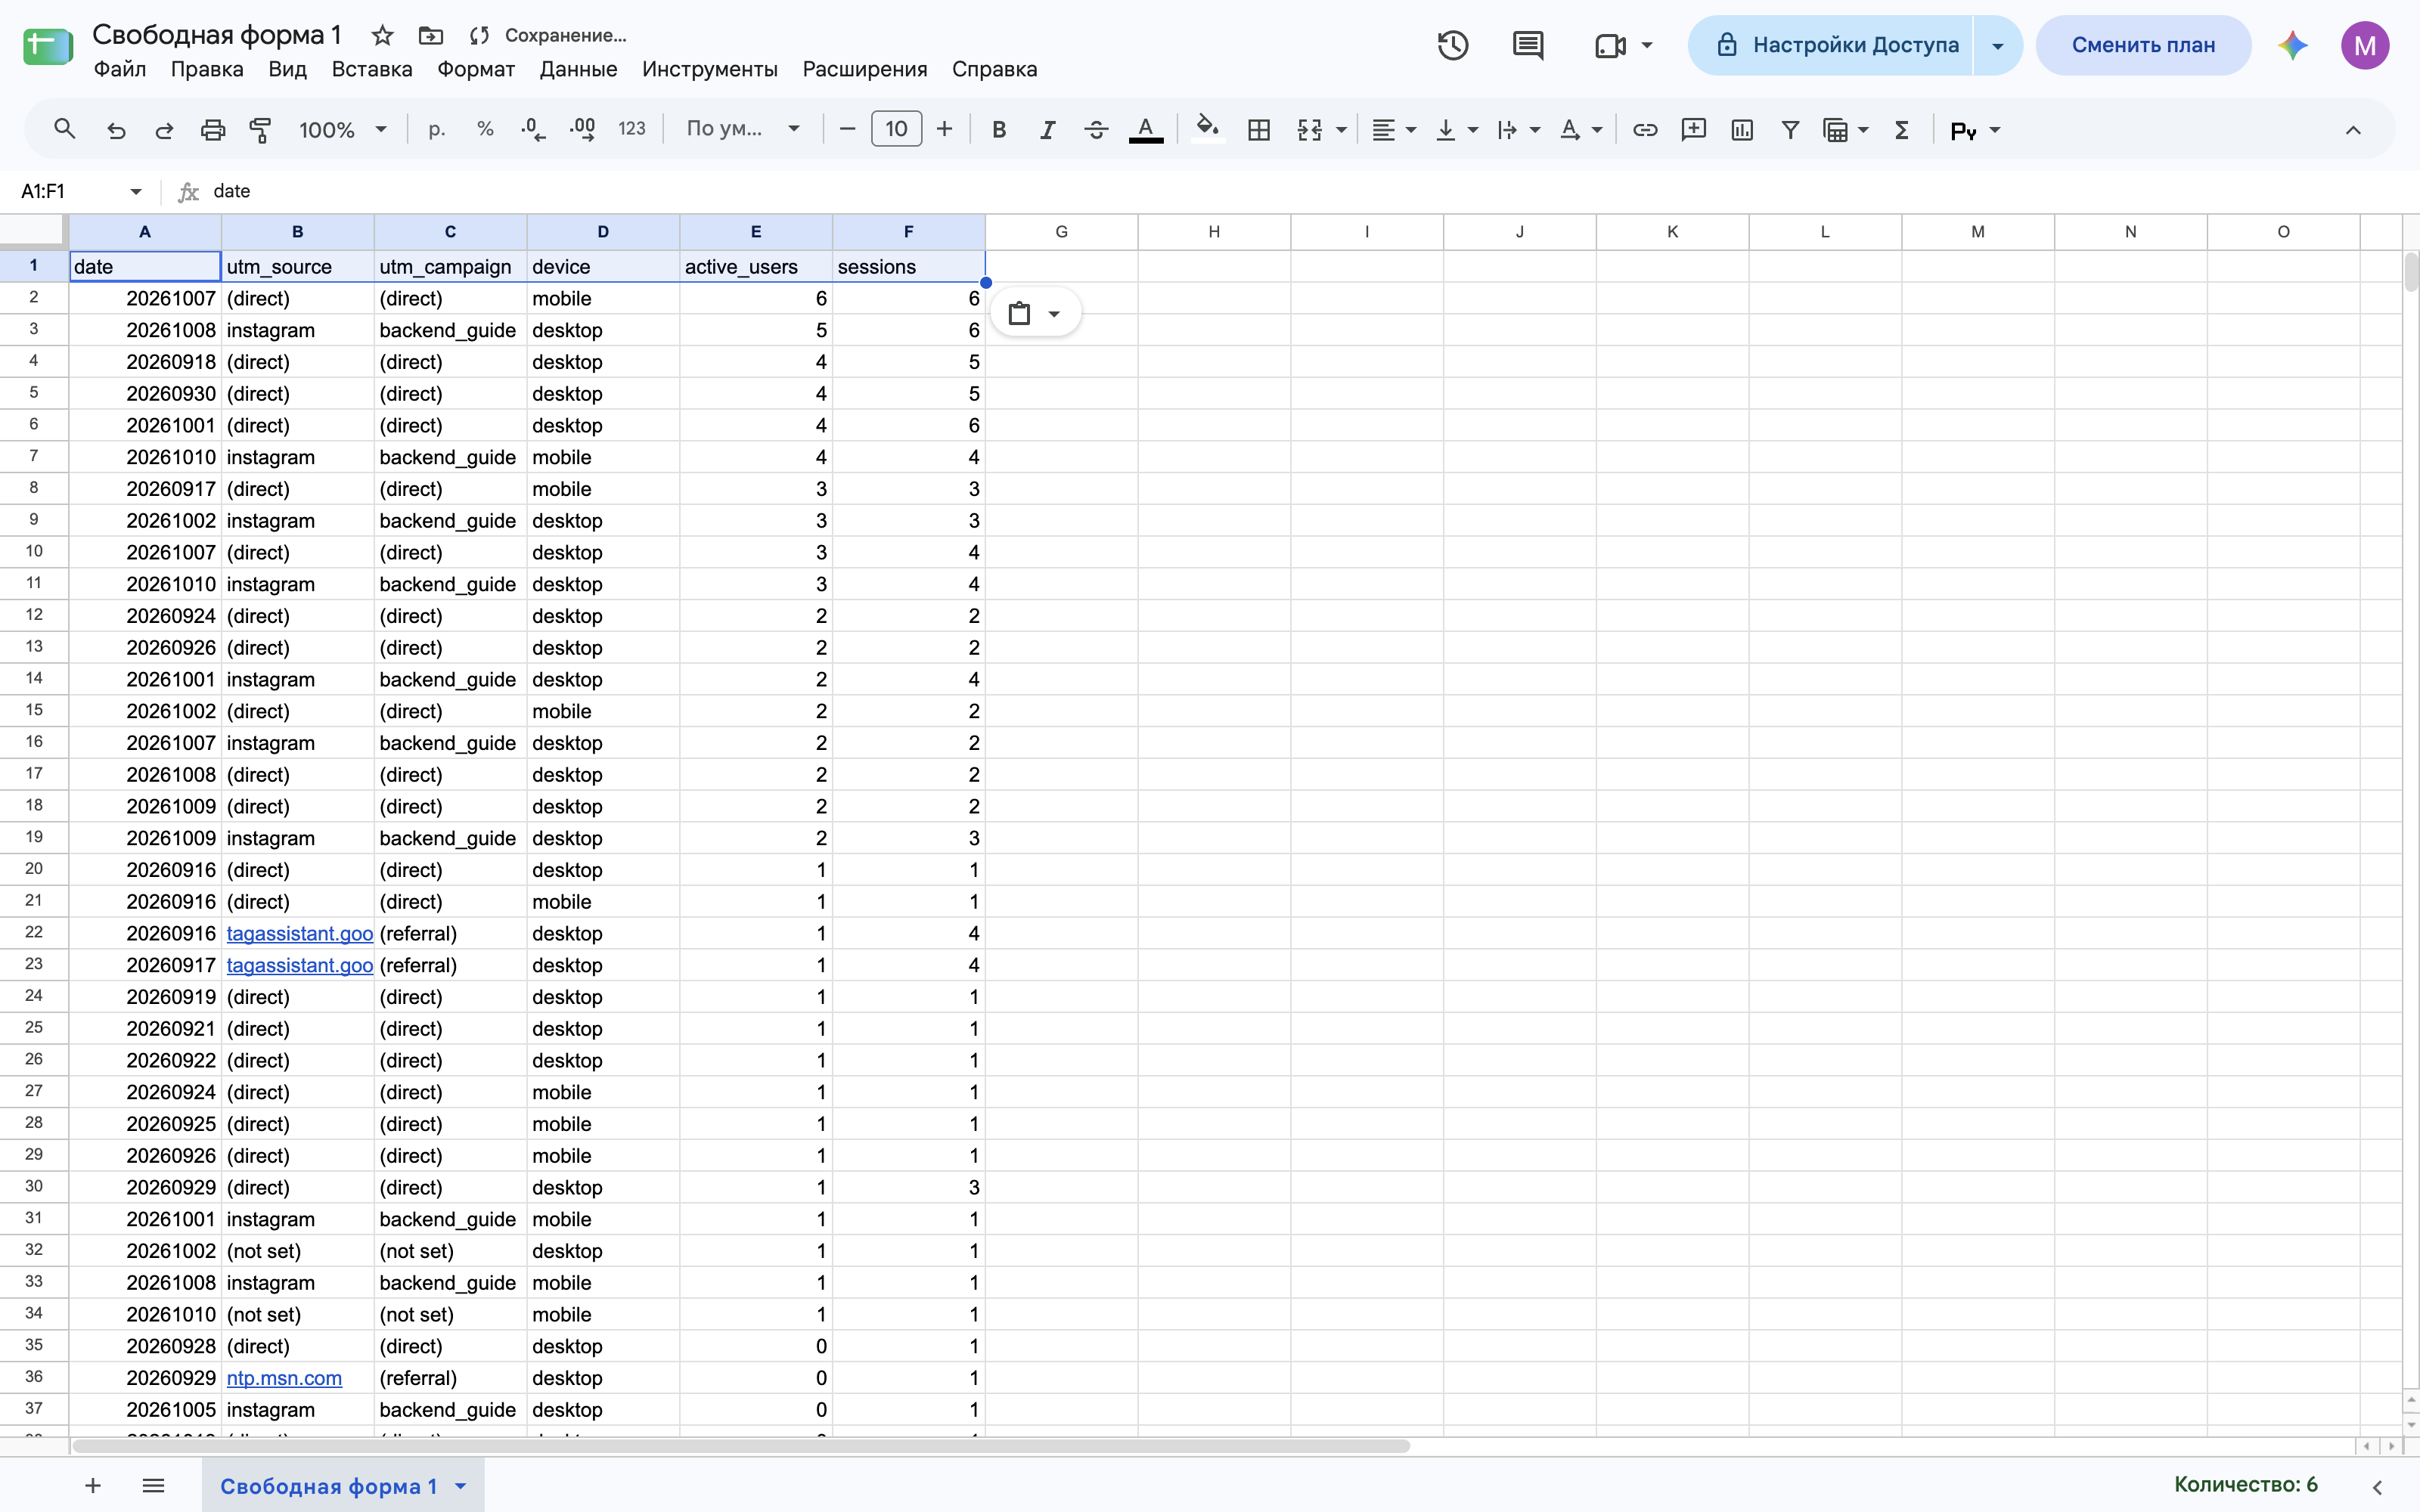Toggle strikethrough formatting
Viewport: 2420px width, 1512px height.
point(1096,129)
